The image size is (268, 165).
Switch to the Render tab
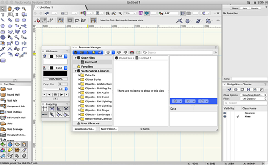tap(255, 8)
